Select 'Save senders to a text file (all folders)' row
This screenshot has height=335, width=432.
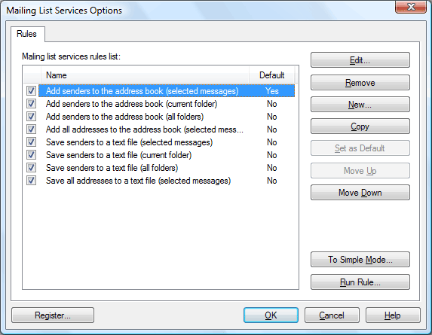(167, 168)
